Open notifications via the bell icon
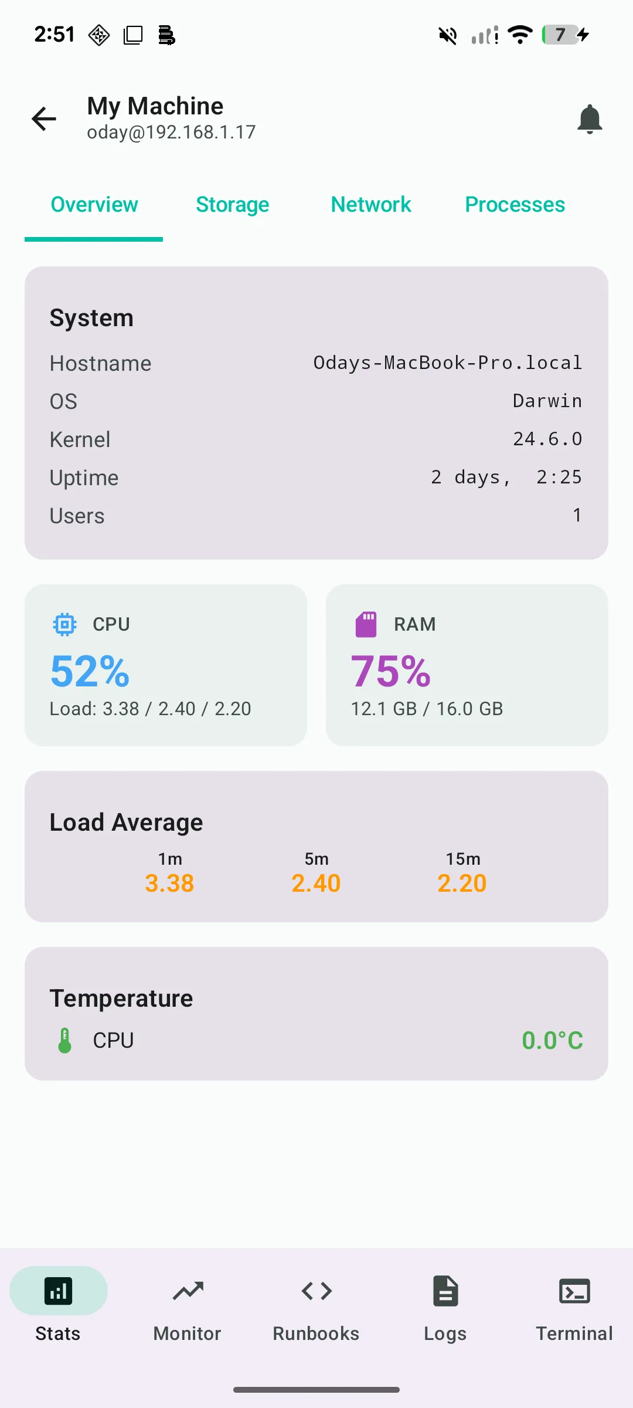Screen dimensions: 633x1408 [590, 119]
